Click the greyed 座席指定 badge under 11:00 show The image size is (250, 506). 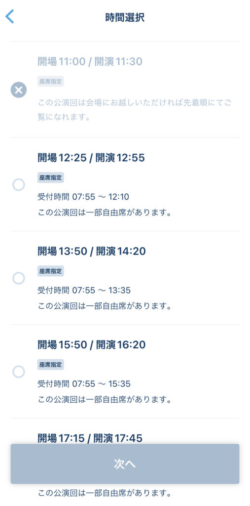pos(51,82)
